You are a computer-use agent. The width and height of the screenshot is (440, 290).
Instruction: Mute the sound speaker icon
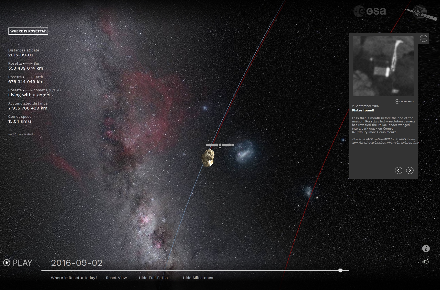425,262
